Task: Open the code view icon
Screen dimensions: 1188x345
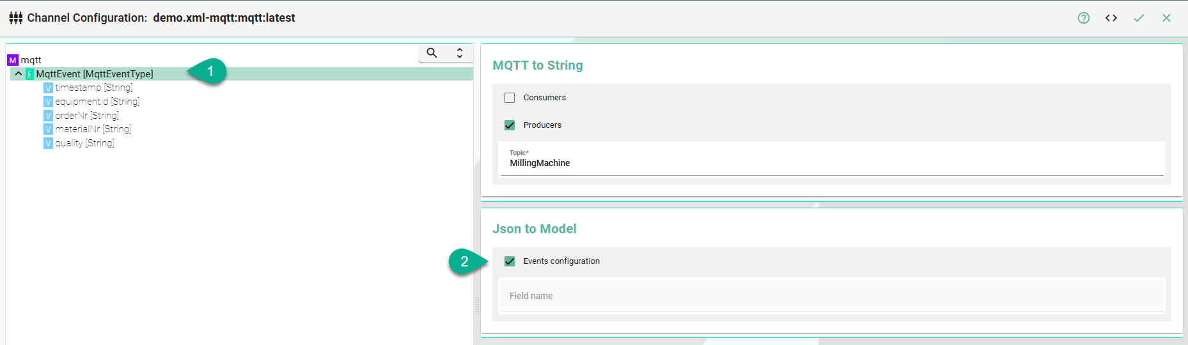Action: coord(1111,18)
